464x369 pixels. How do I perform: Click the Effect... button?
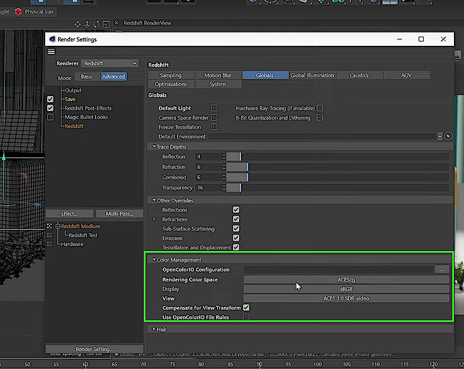70,213
